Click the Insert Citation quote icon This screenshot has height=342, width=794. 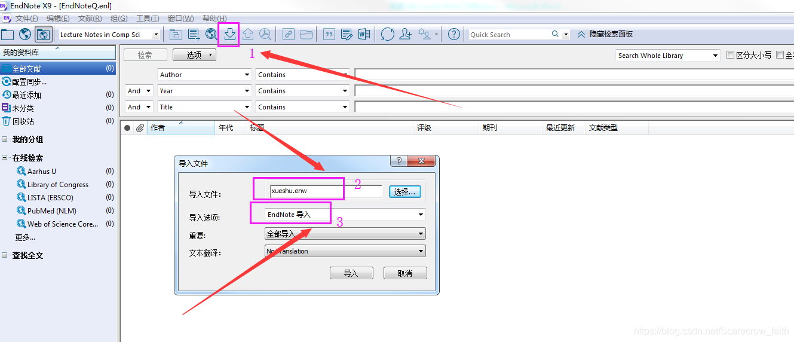(x=329, y=35)
